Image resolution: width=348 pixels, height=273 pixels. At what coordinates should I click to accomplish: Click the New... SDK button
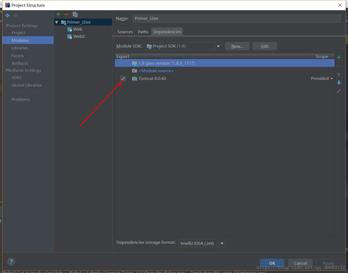[x=237, y=46]
